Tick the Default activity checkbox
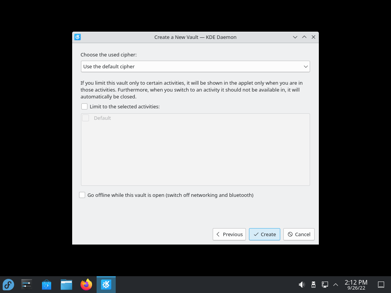 (x=86, y=118)
